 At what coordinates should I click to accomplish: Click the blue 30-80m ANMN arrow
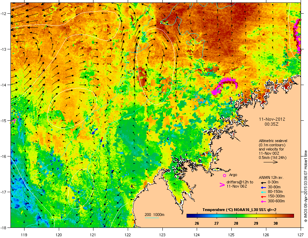coord(264,187)
